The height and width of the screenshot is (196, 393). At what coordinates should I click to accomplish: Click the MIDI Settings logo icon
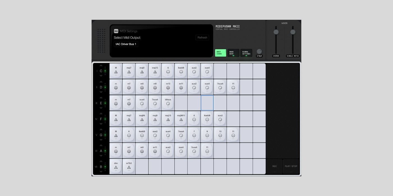pyautogui.click(x=116, y=31)
